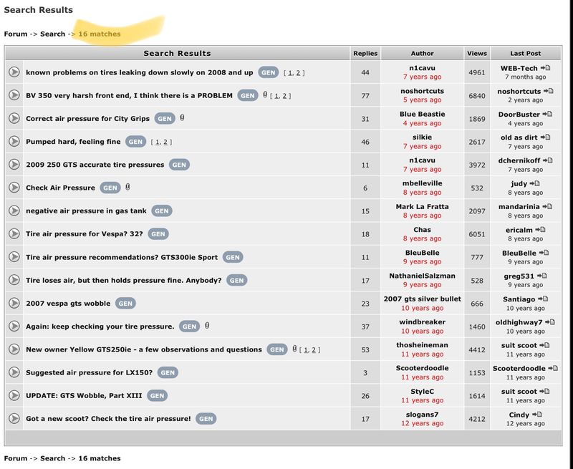Jump to last post icon beside noshortcuts in Last Post column
Viewport: 573px width, 469px height.
coord(548,91)
